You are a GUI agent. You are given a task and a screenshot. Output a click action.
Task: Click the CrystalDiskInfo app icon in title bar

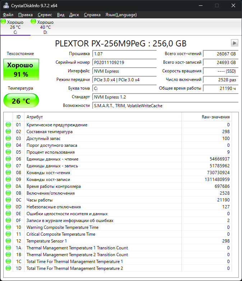6,5
